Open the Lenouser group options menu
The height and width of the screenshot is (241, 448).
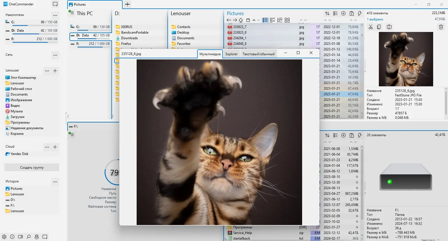click(47, 71)
